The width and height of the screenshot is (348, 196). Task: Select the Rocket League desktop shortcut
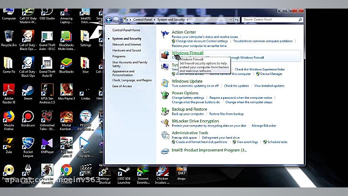28,147
